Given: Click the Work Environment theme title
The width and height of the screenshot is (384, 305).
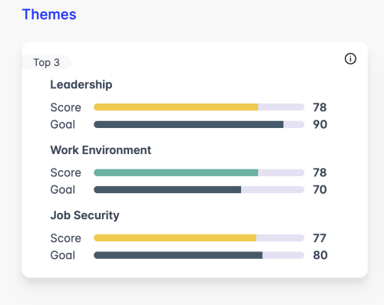Looking at the screenshot, I should click(x=101, y=150).
